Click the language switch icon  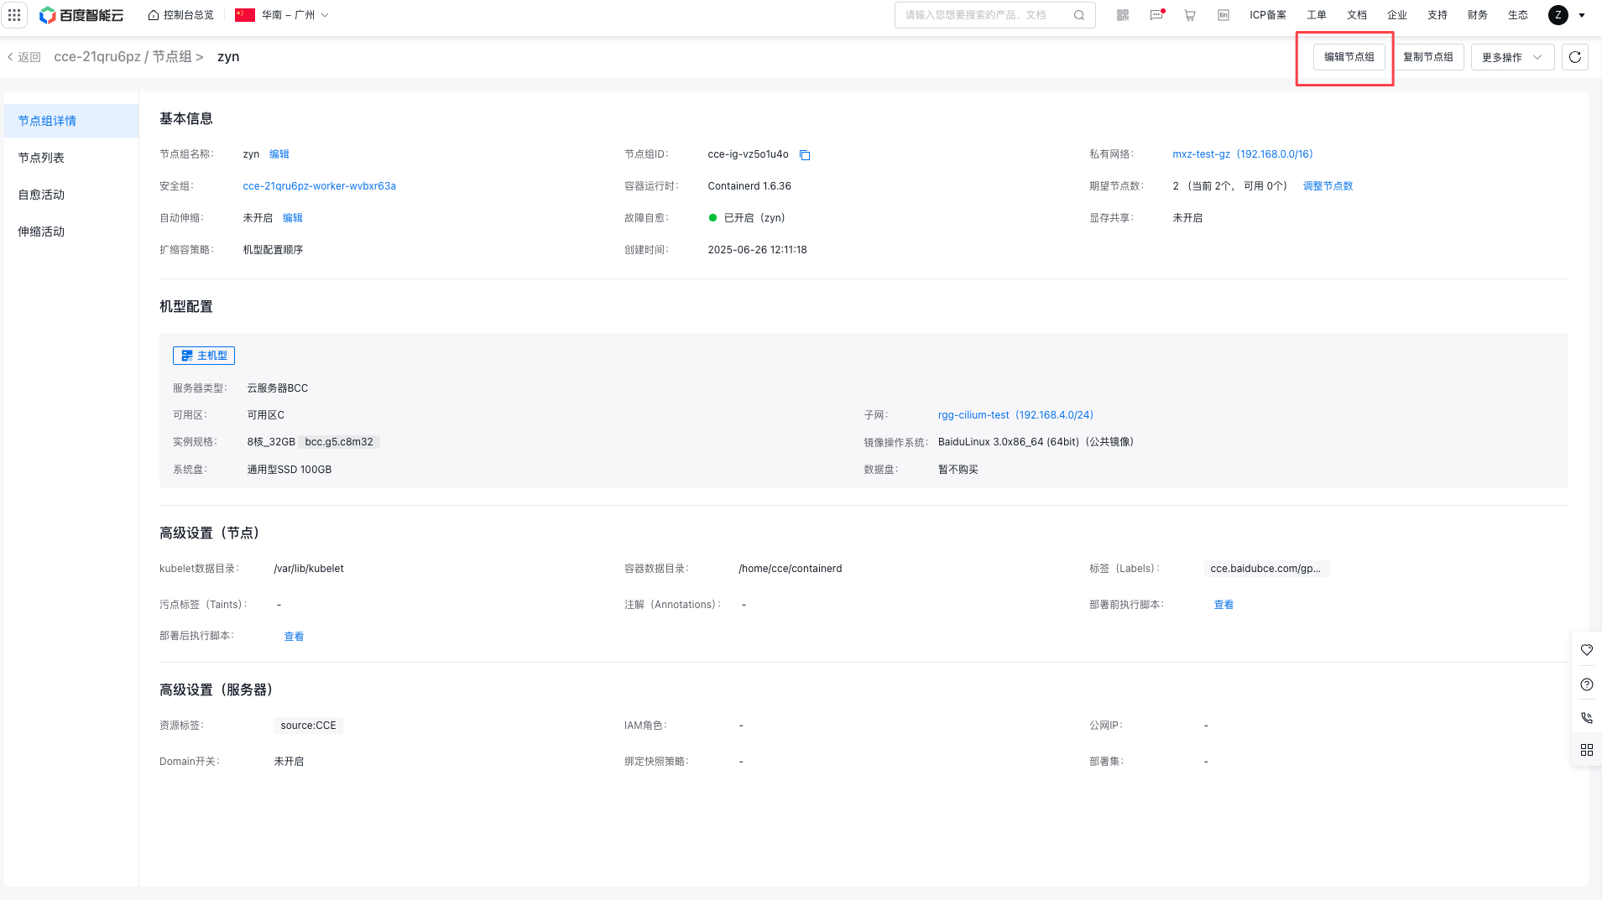pos(1224,15)
